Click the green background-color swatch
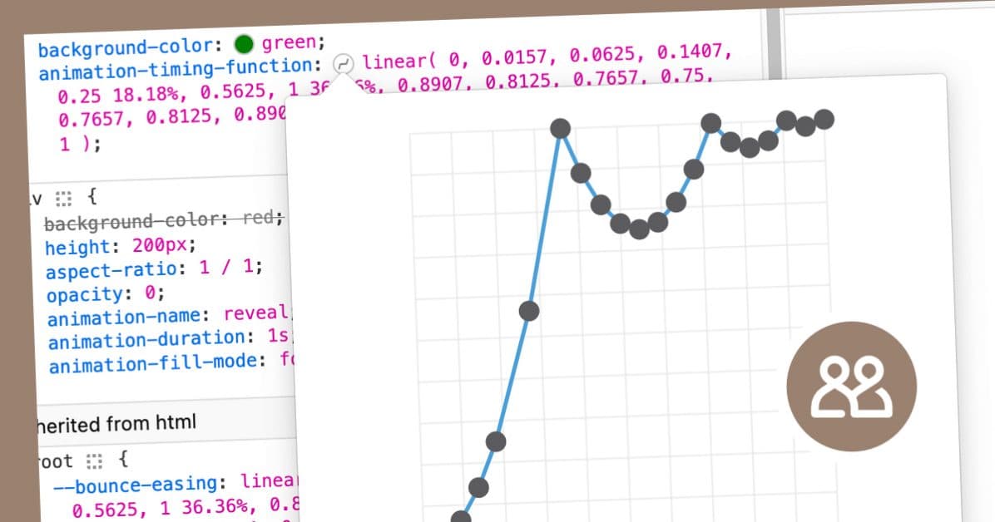Screen dimensions: 995x522 [x=244, y=43]
